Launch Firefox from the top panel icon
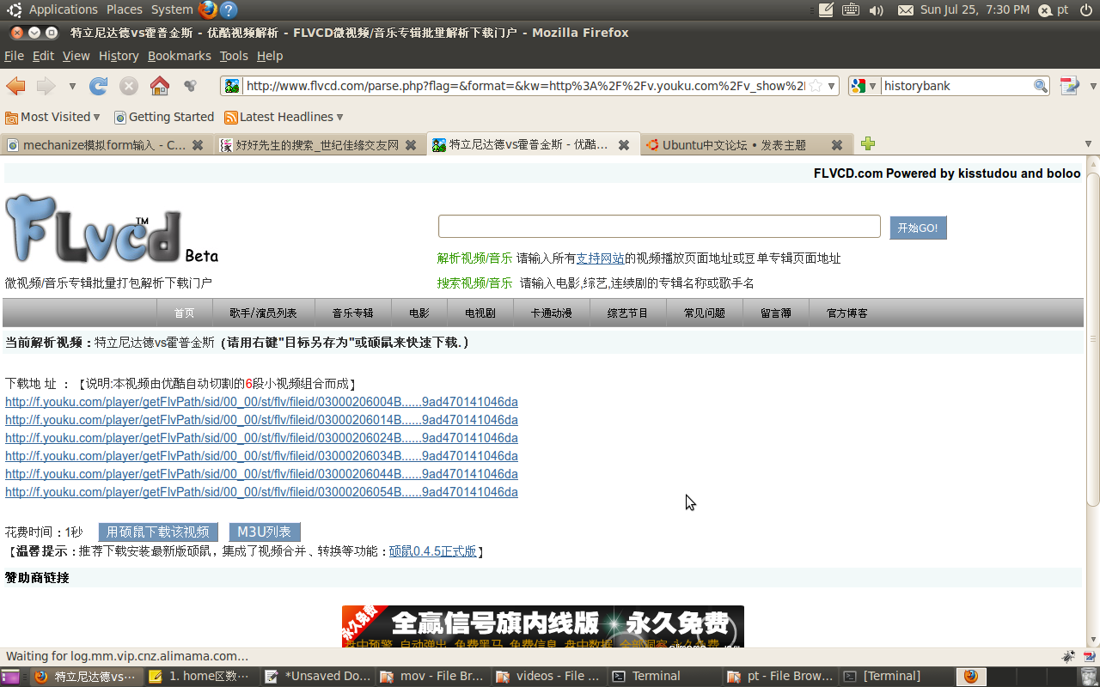1100x687 pixels. click(x=208, y=9)
